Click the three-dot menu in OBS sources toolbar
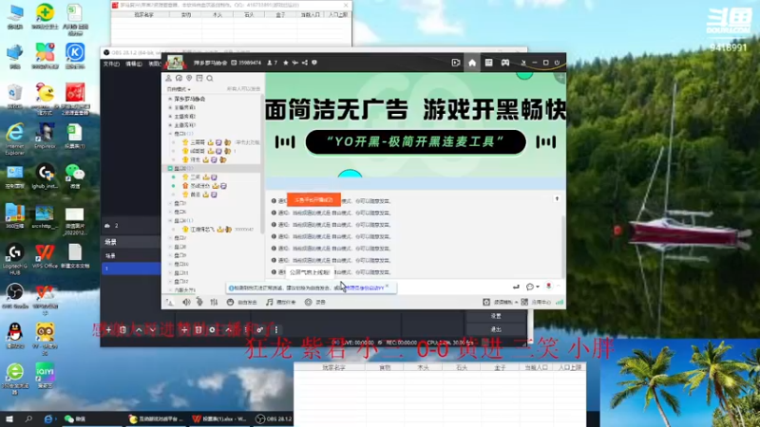Viewport: 760px width, 427px height. point(276,329)
